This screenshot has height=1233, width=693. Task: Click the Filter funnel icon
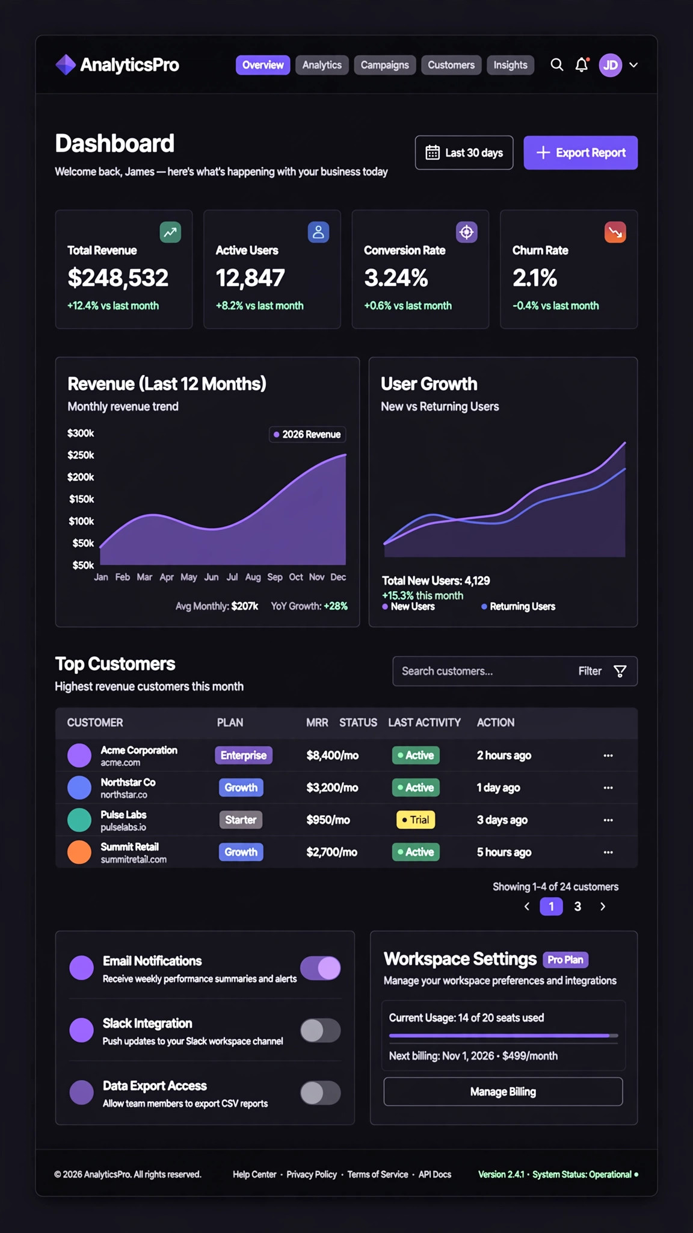point(620,671)
